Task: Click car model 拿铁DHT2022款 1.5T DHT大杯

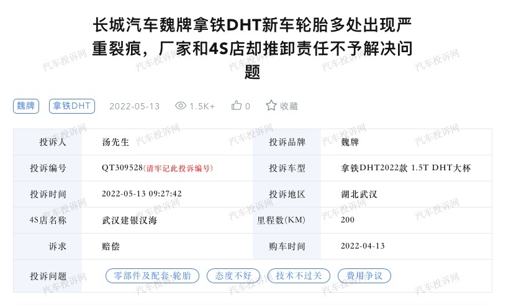Action: [406, 168]
